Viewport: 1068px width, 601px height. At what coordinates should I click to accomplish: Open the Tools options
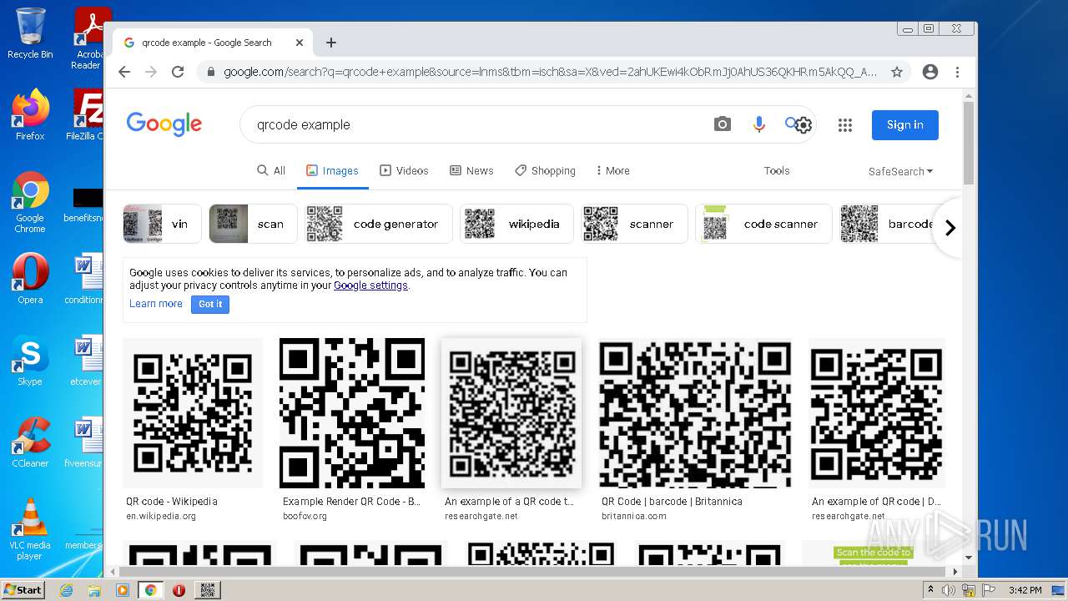777,170
